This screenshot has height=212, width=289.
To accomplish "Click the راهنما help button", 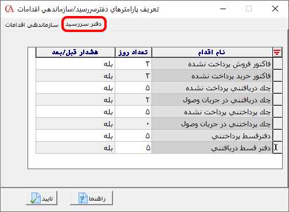I will click(x=92, y=198).
